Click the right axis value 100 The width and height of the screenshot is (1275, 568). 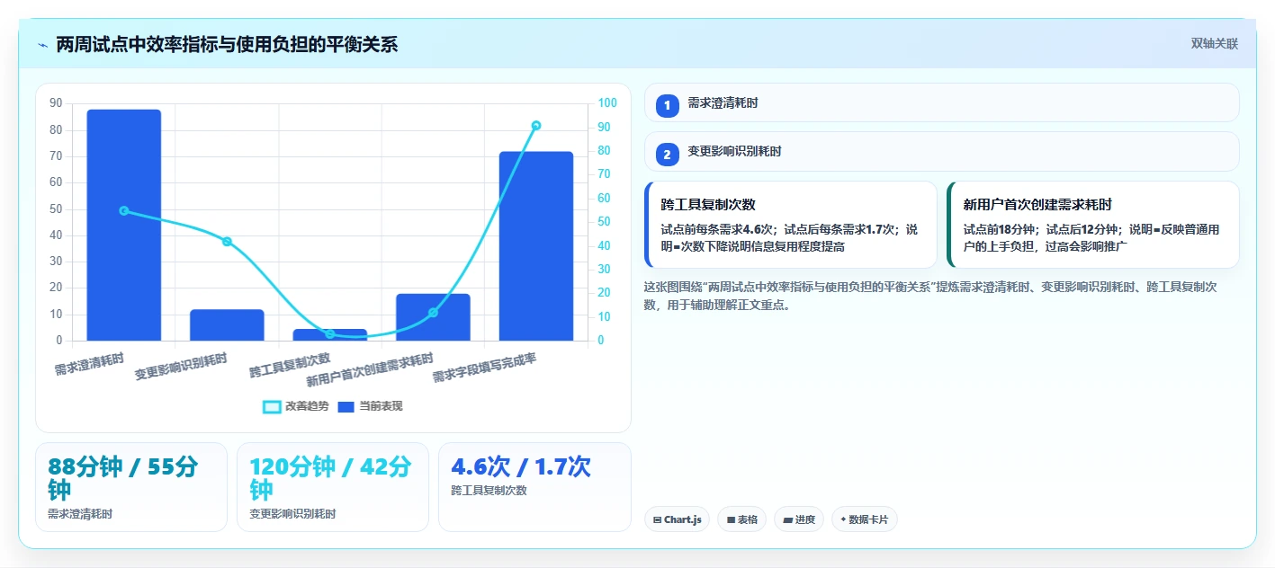point(607,103)
